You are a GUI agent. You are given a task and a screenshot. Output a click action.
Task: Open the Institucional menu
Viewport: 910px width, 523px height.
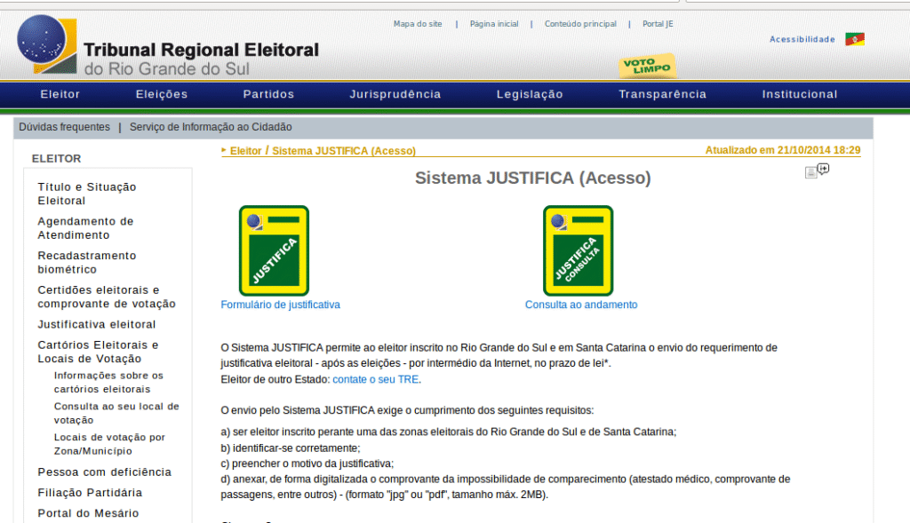pos(799,94)
